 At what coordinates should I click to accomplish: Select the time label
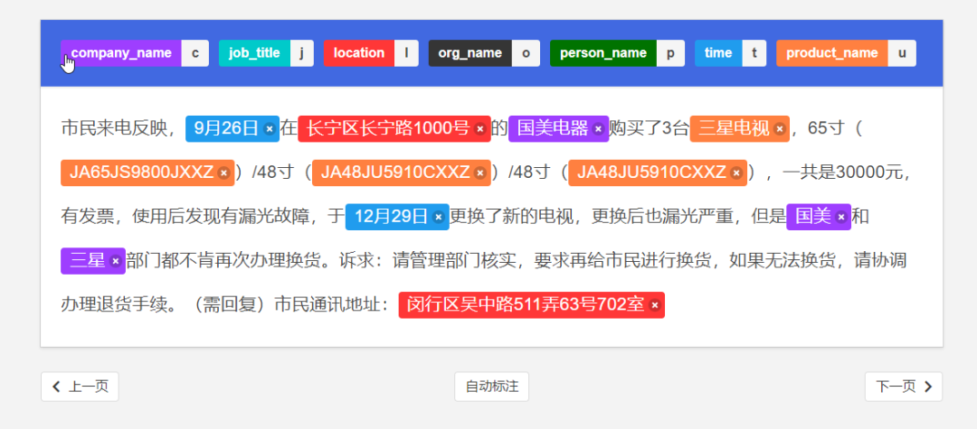point(718,53)
